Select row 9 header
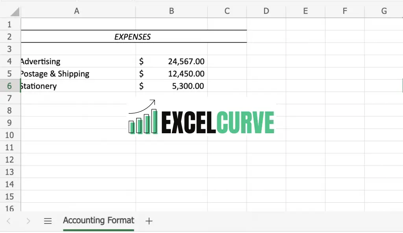The image size is (403, 233). (x=9, y=123)
